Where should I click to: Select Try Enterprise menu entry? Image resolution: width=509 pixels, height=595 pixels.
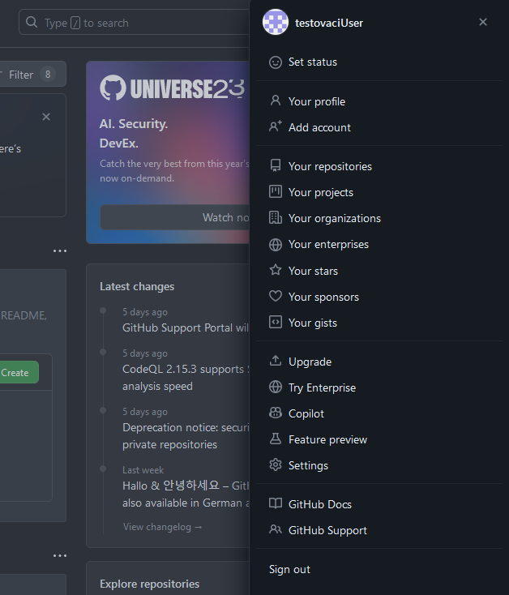379,387
